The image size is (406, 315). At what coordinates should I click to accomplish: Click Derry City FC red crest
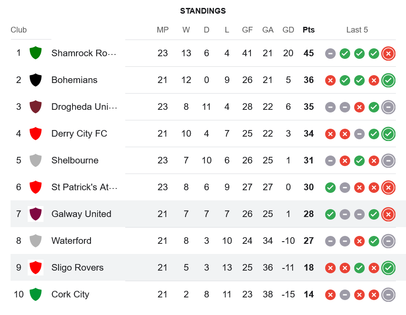tap(36, 134)
